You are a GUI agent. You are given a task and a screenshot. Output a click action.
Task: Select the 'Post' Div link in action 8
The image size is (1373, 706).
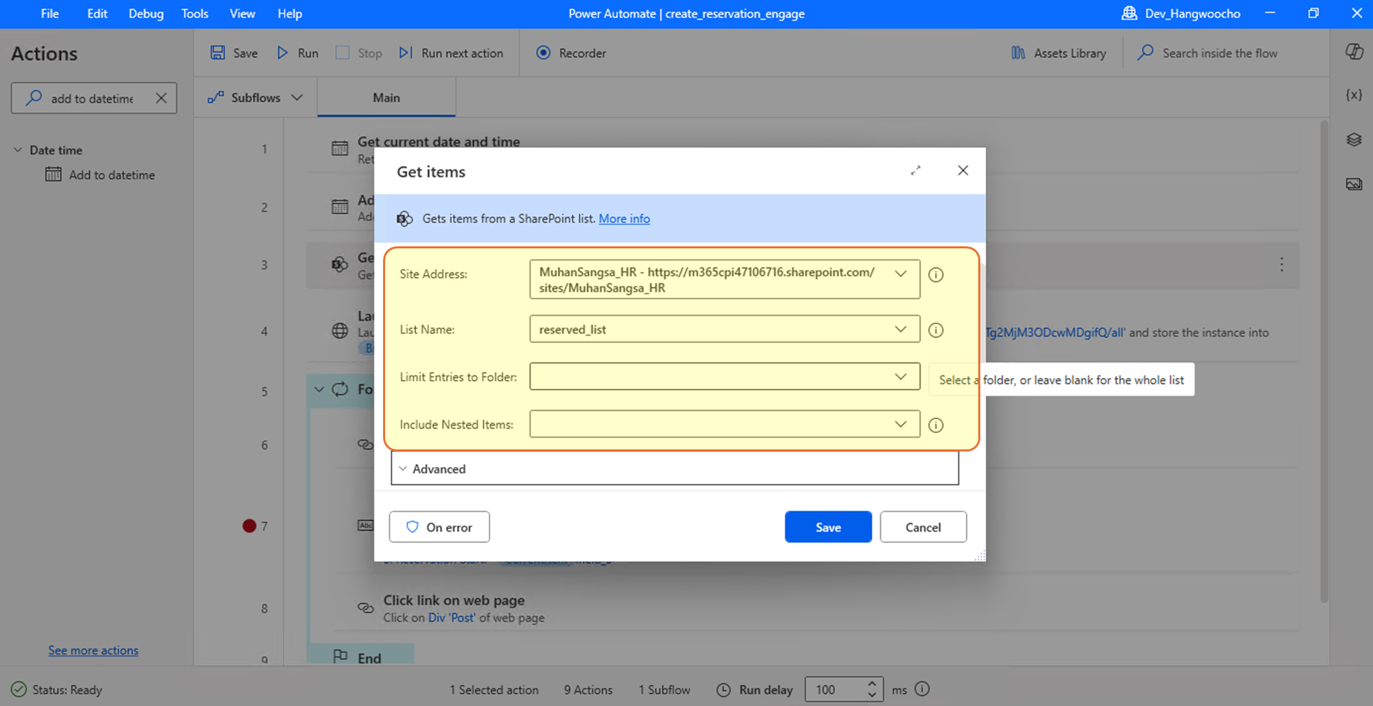(451, 617)
